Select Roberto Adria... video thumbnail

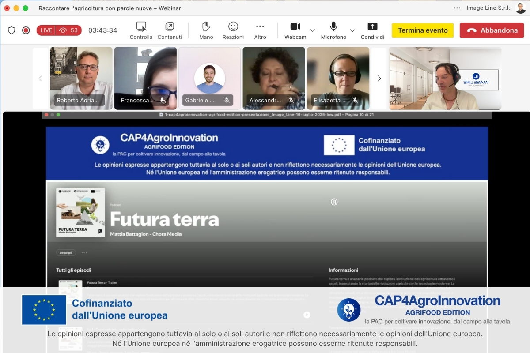(81, 79)
